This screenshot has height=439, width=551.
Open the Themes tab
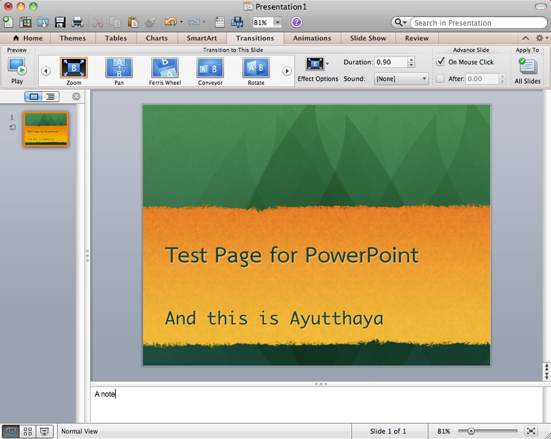pos(72,38)
